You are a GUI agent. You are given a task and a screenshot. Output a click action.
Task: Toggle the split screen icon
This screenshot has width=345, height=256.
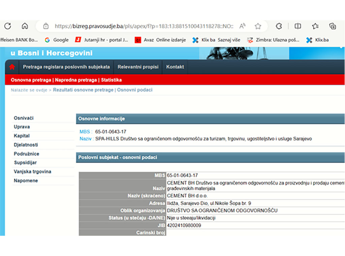[297, 26]
